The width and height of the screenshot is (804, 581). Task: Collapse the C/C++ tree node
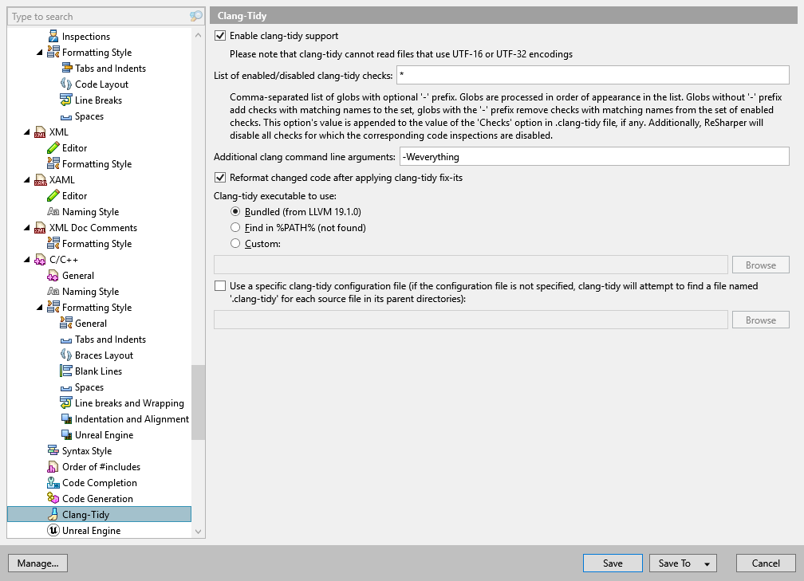pos(28,259)
